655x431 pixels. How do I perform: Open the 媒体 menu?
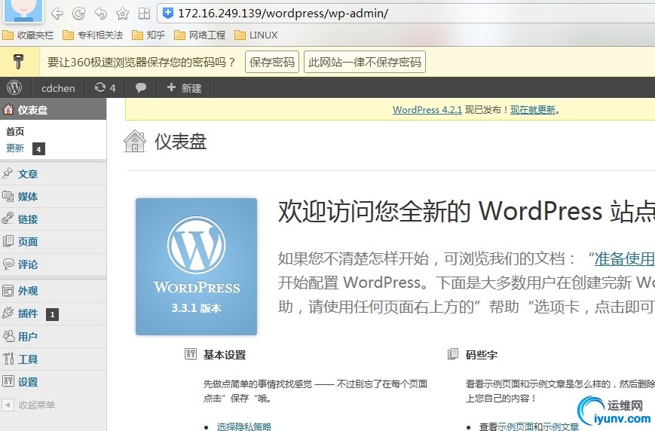(x=28, y=197)
